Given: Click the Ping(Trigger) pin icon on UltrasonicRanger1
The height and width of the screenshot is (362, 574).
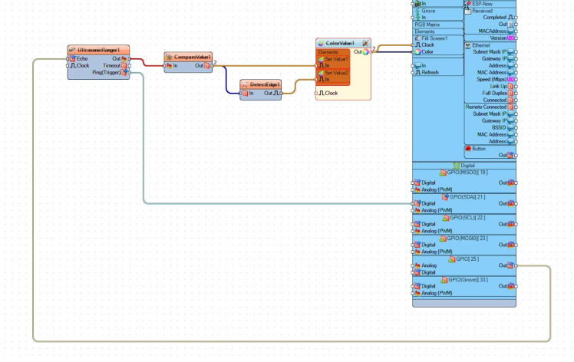Looking at the screenshot, I should 124,73.
